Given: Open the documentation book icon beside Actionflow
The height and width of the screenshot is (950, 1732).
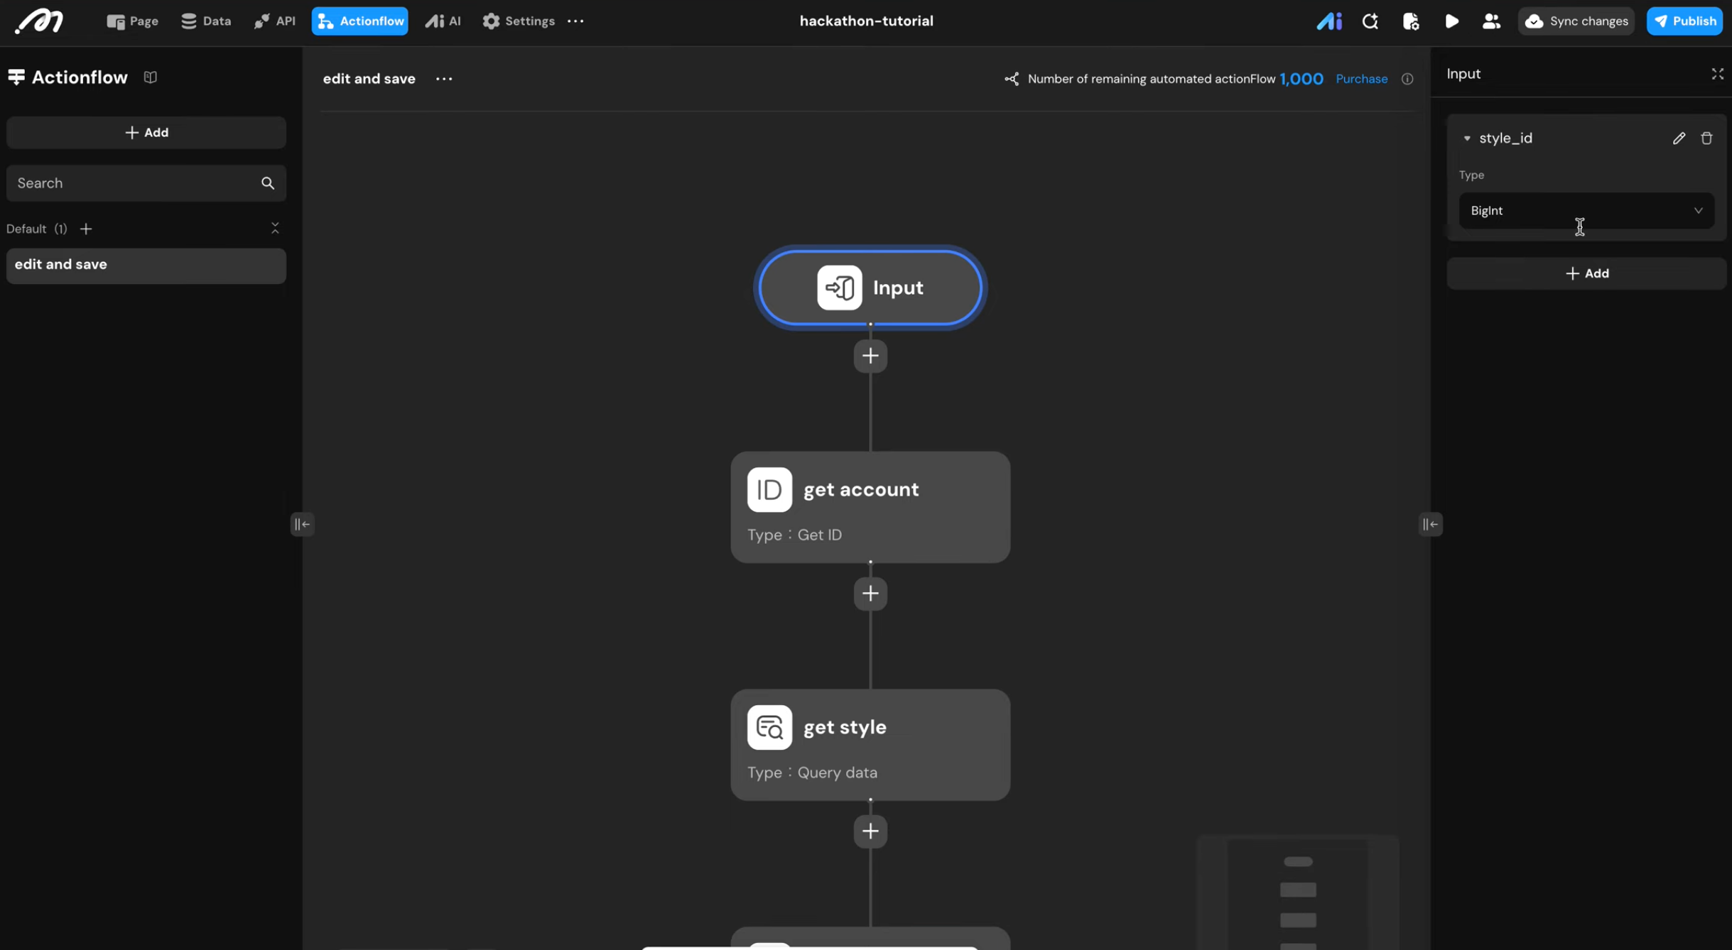Looking at the screenshot, I should coord(150,77).
